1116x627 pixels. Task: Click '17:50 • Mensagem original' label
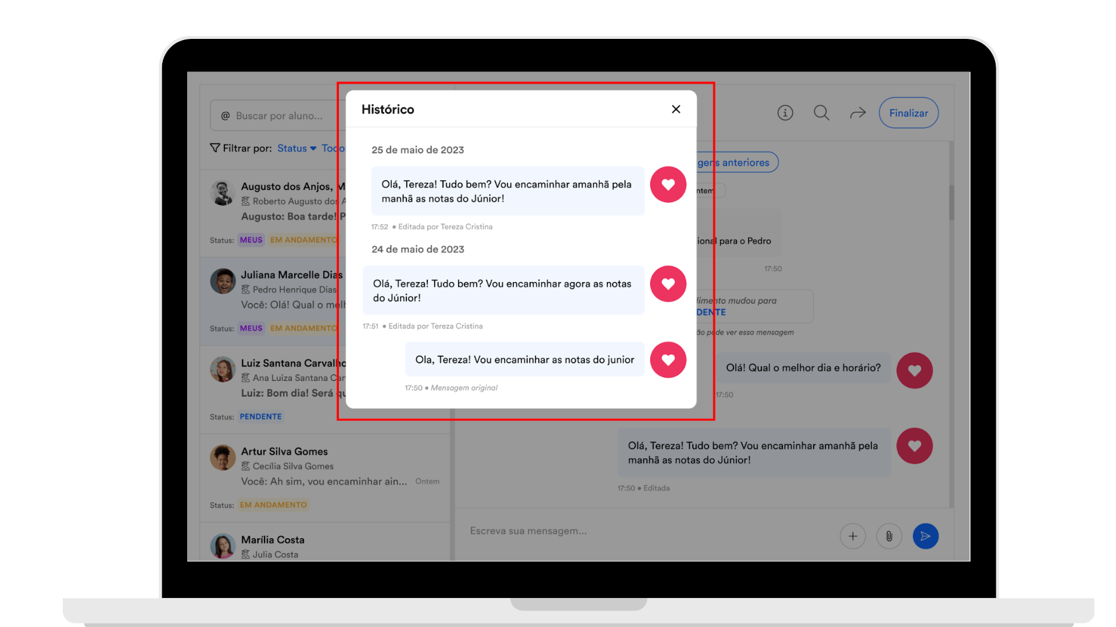pos(451,388)
